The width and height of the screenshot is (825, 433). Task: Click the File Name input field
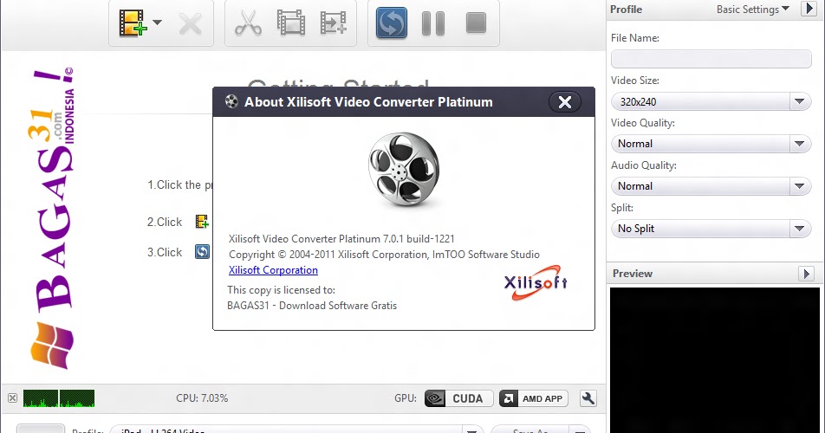pos(711,59)
